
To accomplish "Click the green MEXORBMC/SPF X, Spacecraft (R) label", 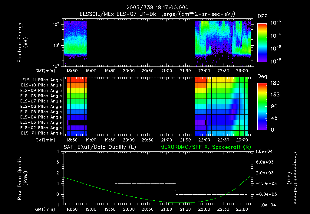I will tap(206, 147).
